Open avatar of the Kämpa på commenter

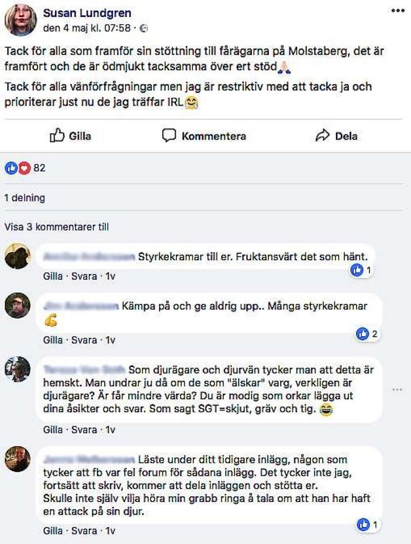17,306
